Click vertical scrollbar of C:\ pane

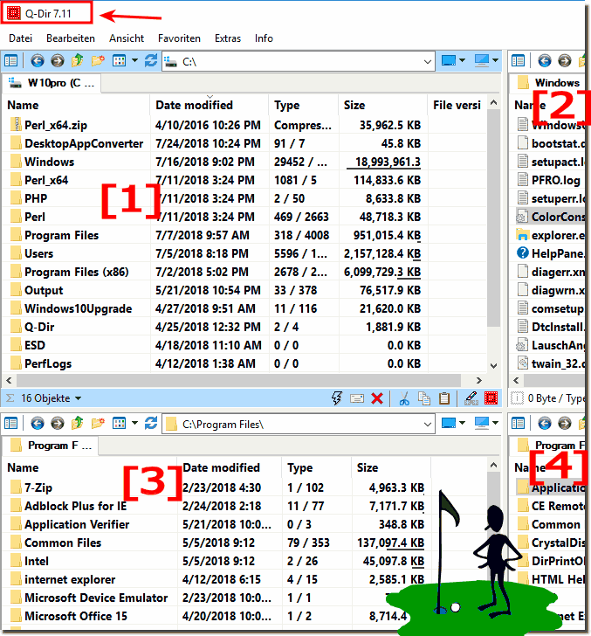point(493,219)
